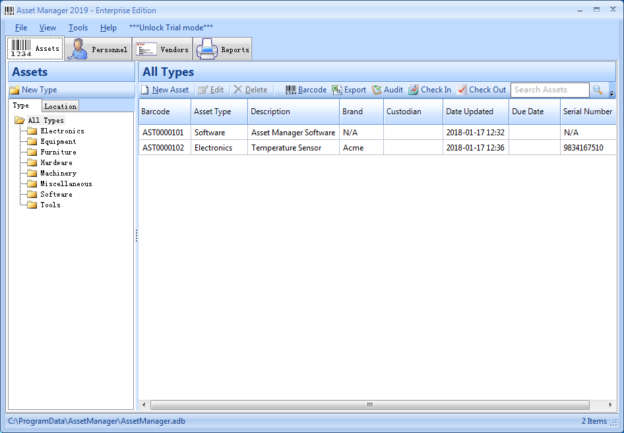Screen dimensions: 624x433
Task: Click the New Asset page icon
Action: [x=145, y=90]
